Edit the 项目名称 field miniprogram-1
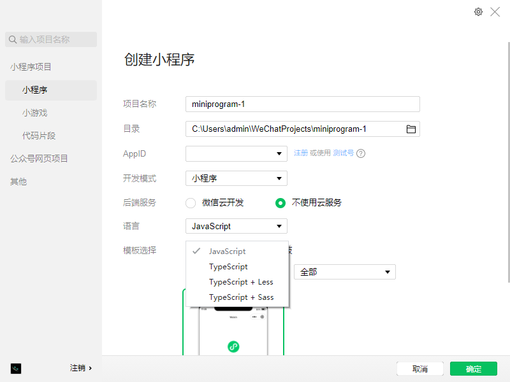Image resolution: width=510 pixels, height=382 pixels. click(302, 104)
